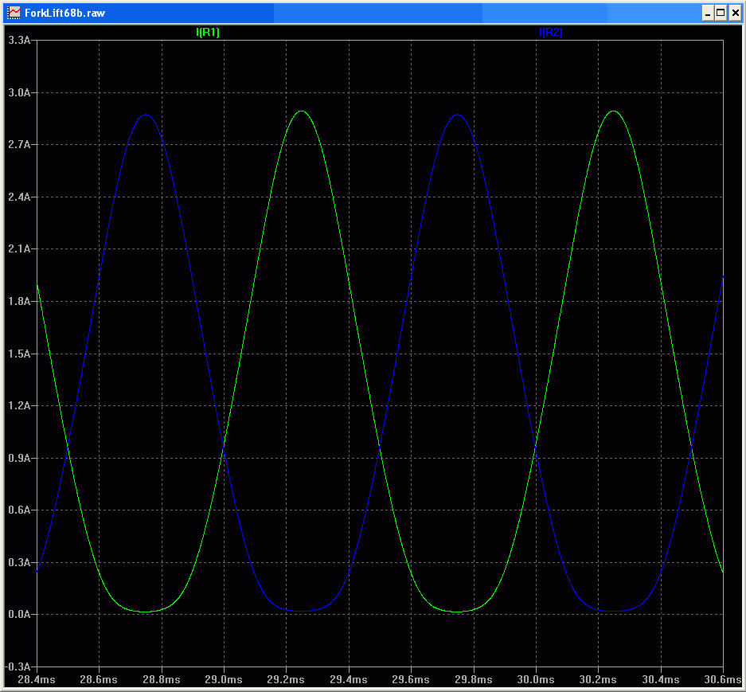The width and height of the screenshot is (746, 692).
Task: Click the 28.6ms time axis label
Action: pyautogui.click(x=99, y=679)
